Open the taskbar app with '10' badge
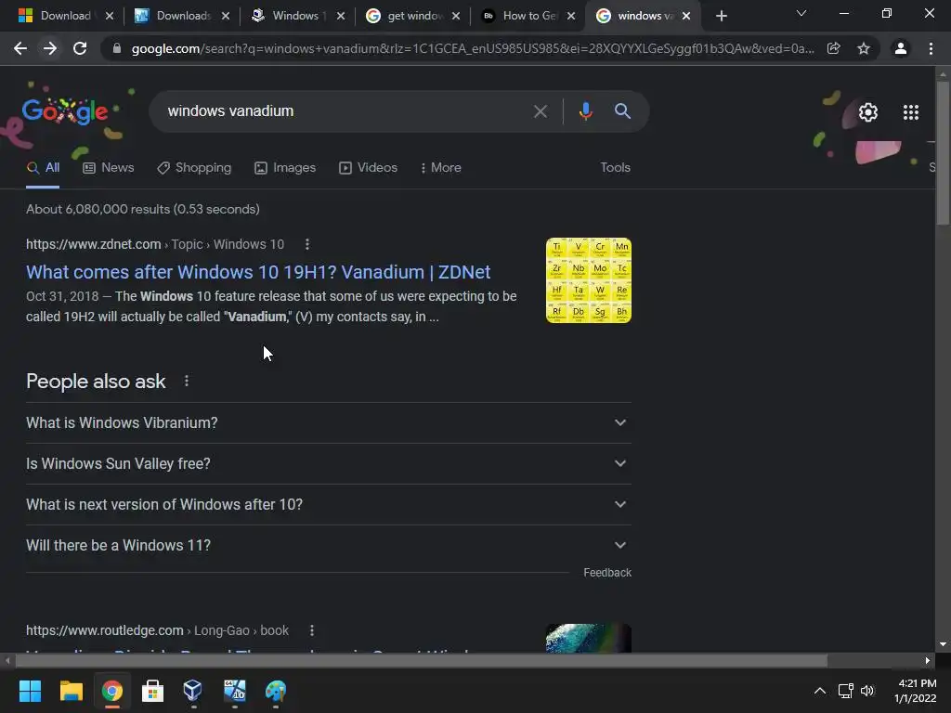This screenshot has height=713, width=951. click(234, 691)
